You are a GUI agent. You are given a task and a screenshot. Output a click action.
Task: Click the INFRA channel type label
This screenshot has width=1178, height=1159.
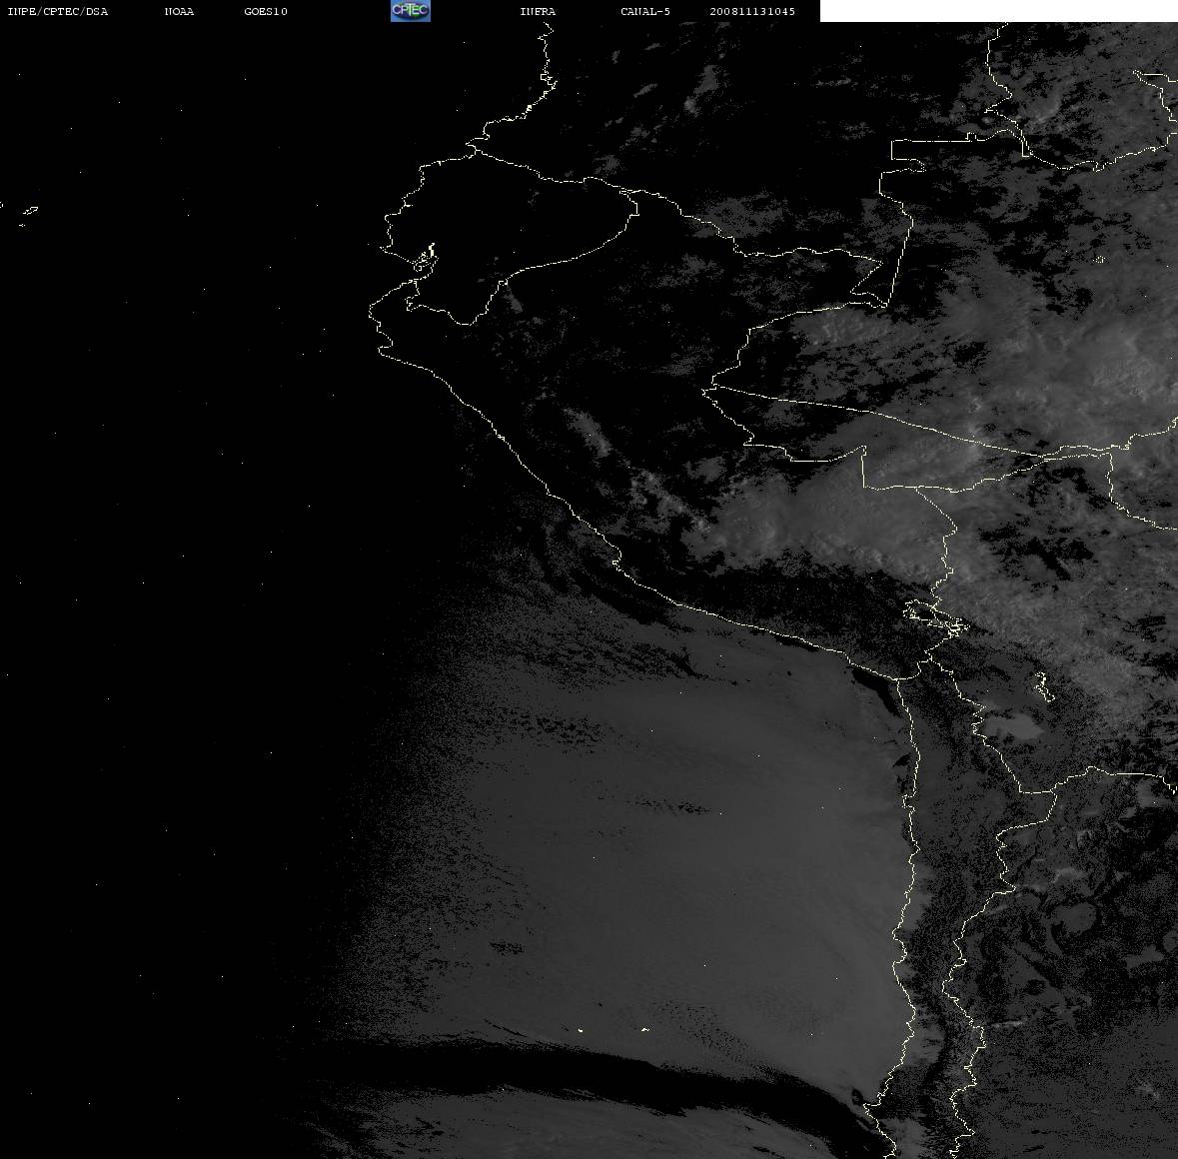(538, 11)
